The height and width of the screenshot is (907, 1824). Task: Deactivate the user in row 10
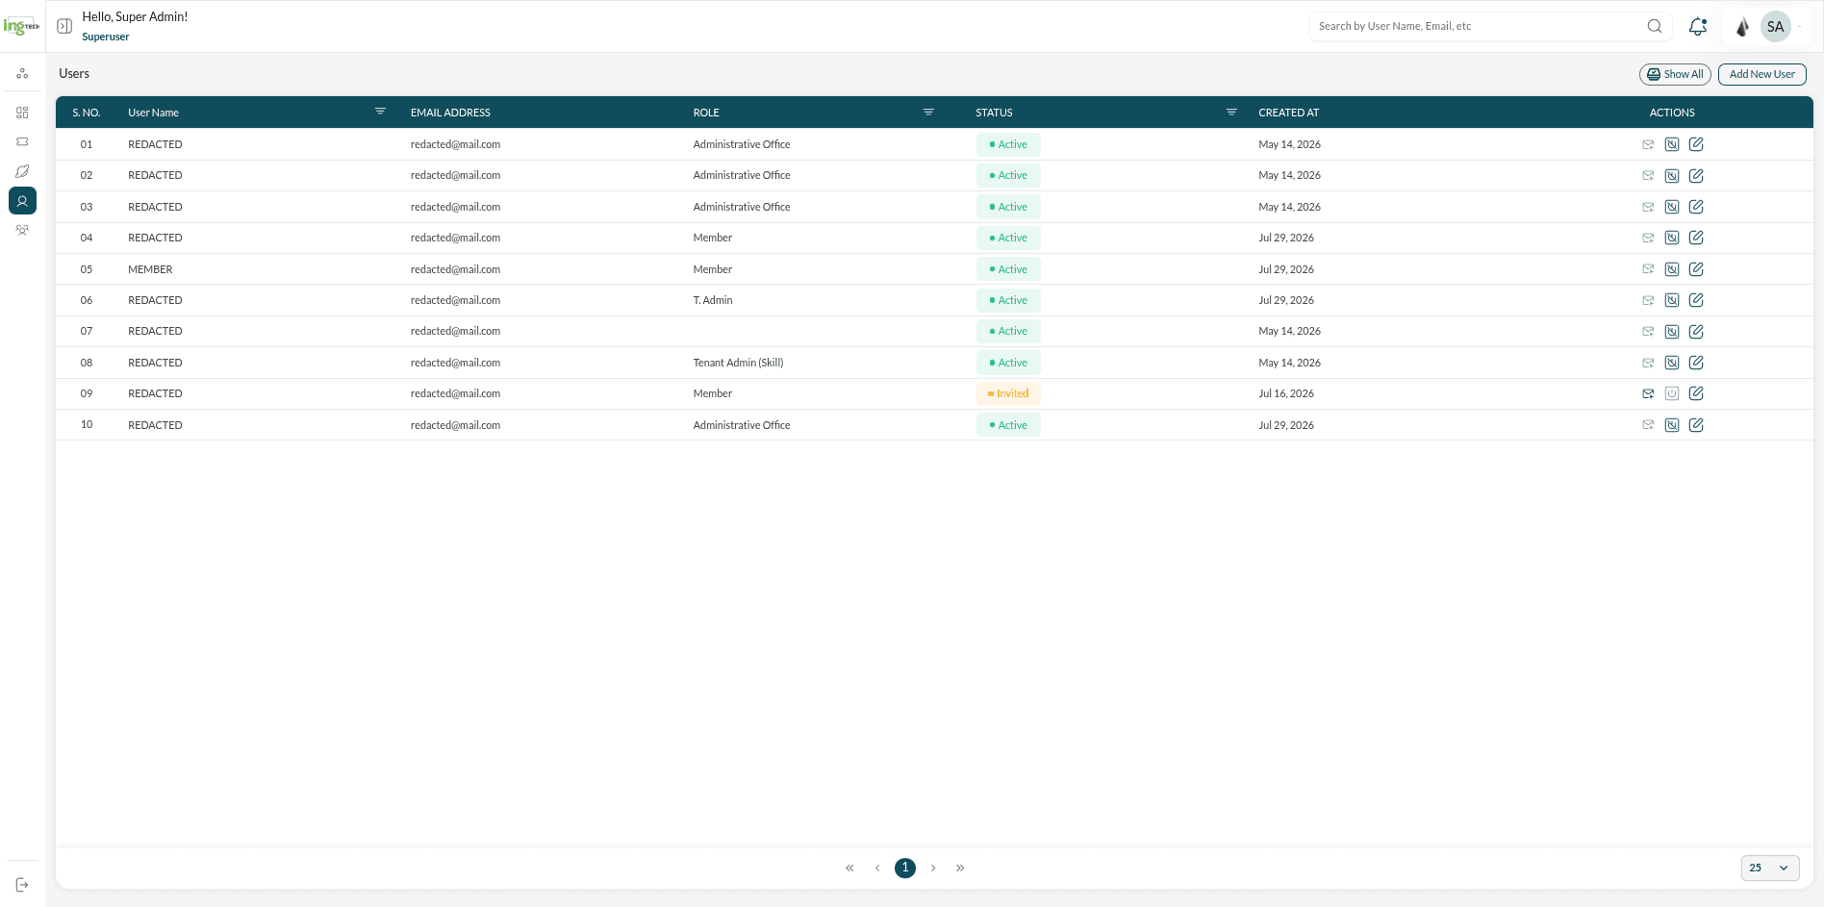[1672, 425]
